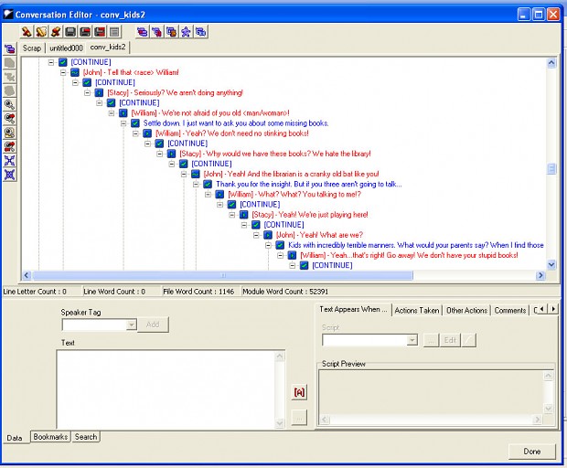Click the tree's vertical scrollbar thumb
This screenshot has width=567, height=468.
click(x=551, y=169)
